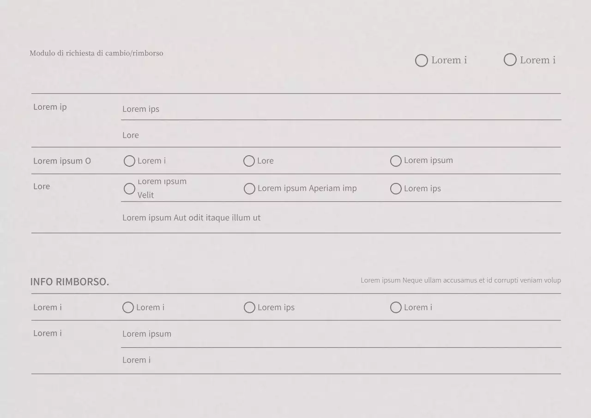Choose first 'Lorem i' radio under INFO RIMBORSO
The image size is (591, 418).
coord(128,308)
